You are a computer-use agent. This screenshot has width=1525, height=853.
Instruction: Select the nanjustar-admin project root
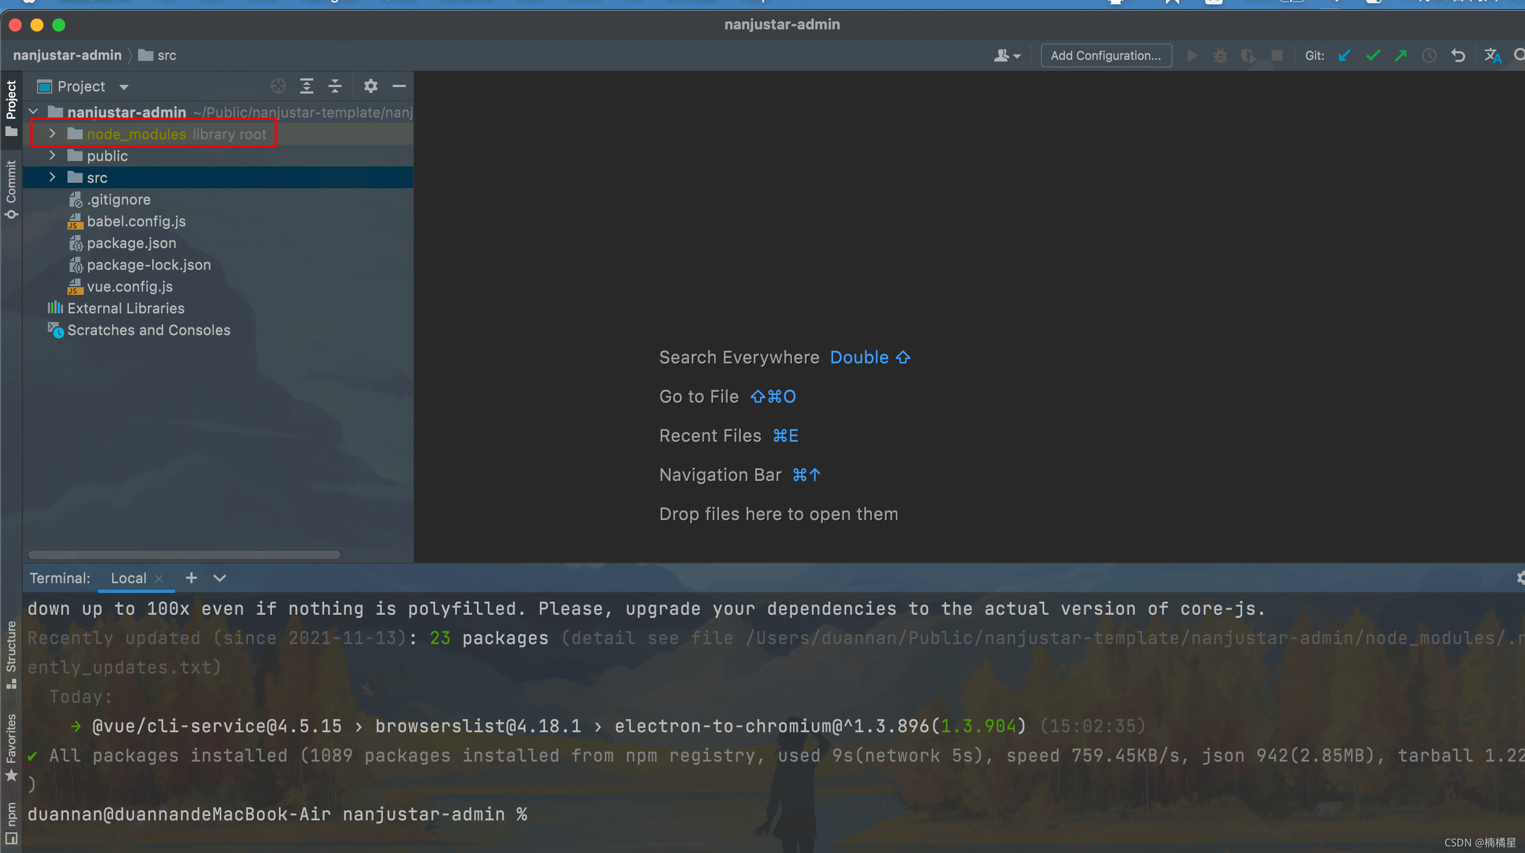126,111
